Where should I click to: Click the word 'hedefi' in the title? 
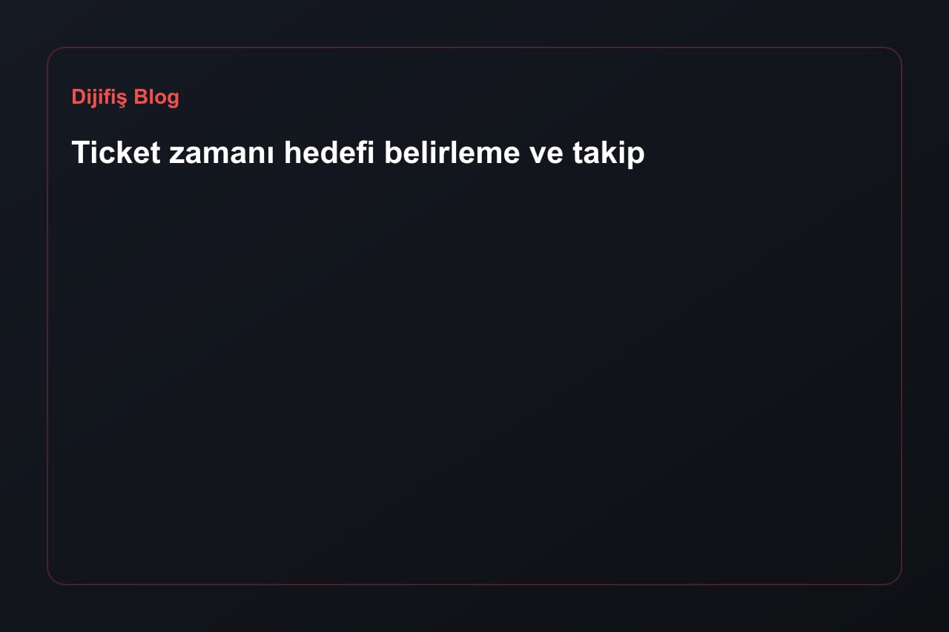pyautogui.click(x=329, y=153)
